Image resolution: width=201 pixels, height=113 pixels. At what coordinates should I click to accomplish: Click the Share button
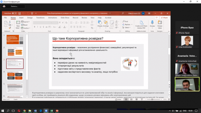[164, 18]
